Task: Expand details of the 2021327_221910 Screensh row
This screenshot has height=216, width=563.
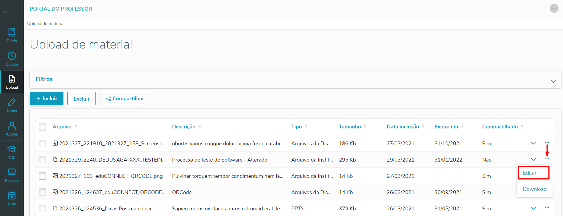Action: [x=533, y=143]
